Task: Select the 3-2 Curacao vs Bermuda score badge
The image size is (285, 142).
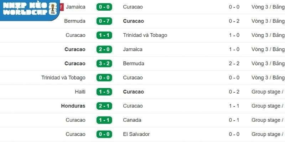Action: (x=104, y=64)
